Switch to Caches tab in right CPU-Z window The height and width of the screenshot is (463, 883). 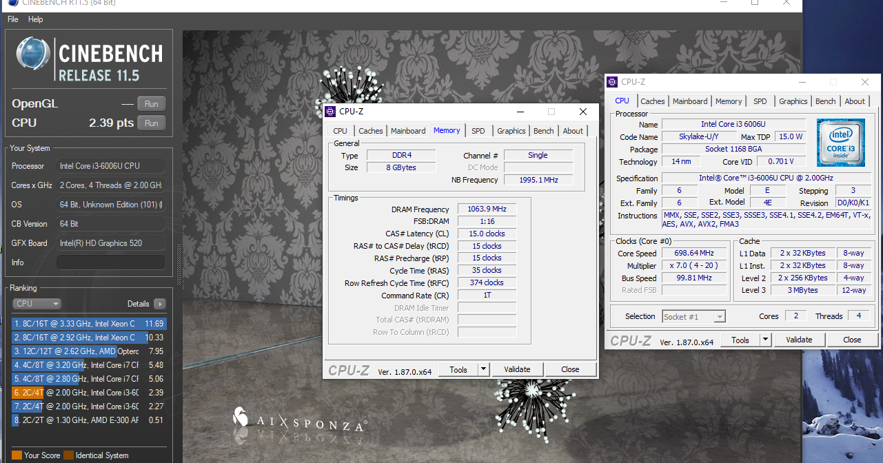[x=653, y=101]
